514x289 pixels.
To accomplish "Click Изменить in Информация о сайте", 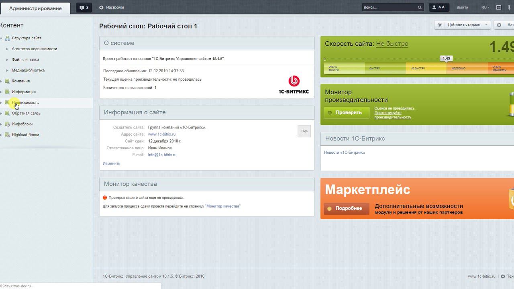I will (111, 164).
